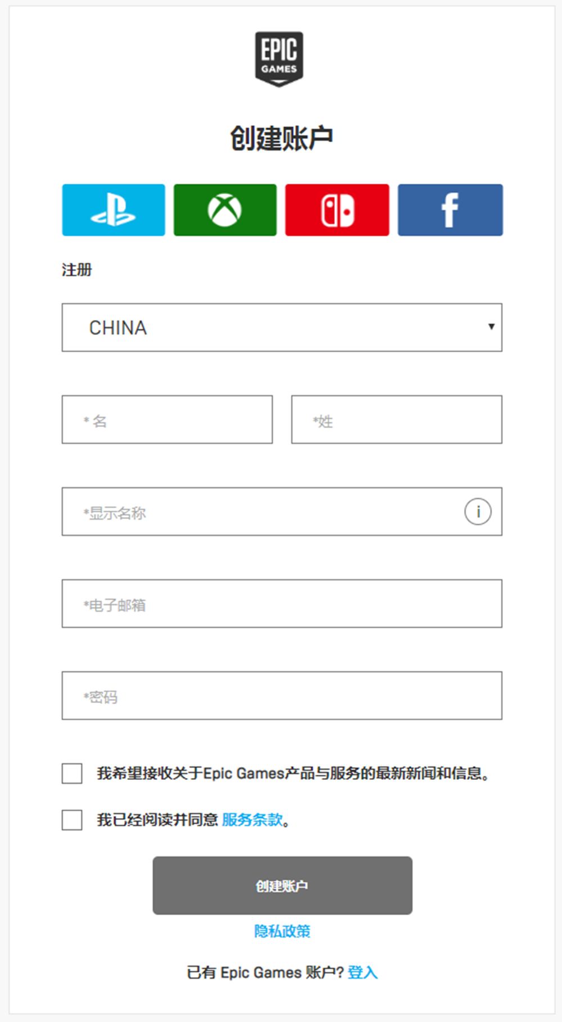Sign up with Xbox icon button
Image resolution: width=562 pixels, height=1022 pixels.
click(225, 210)
